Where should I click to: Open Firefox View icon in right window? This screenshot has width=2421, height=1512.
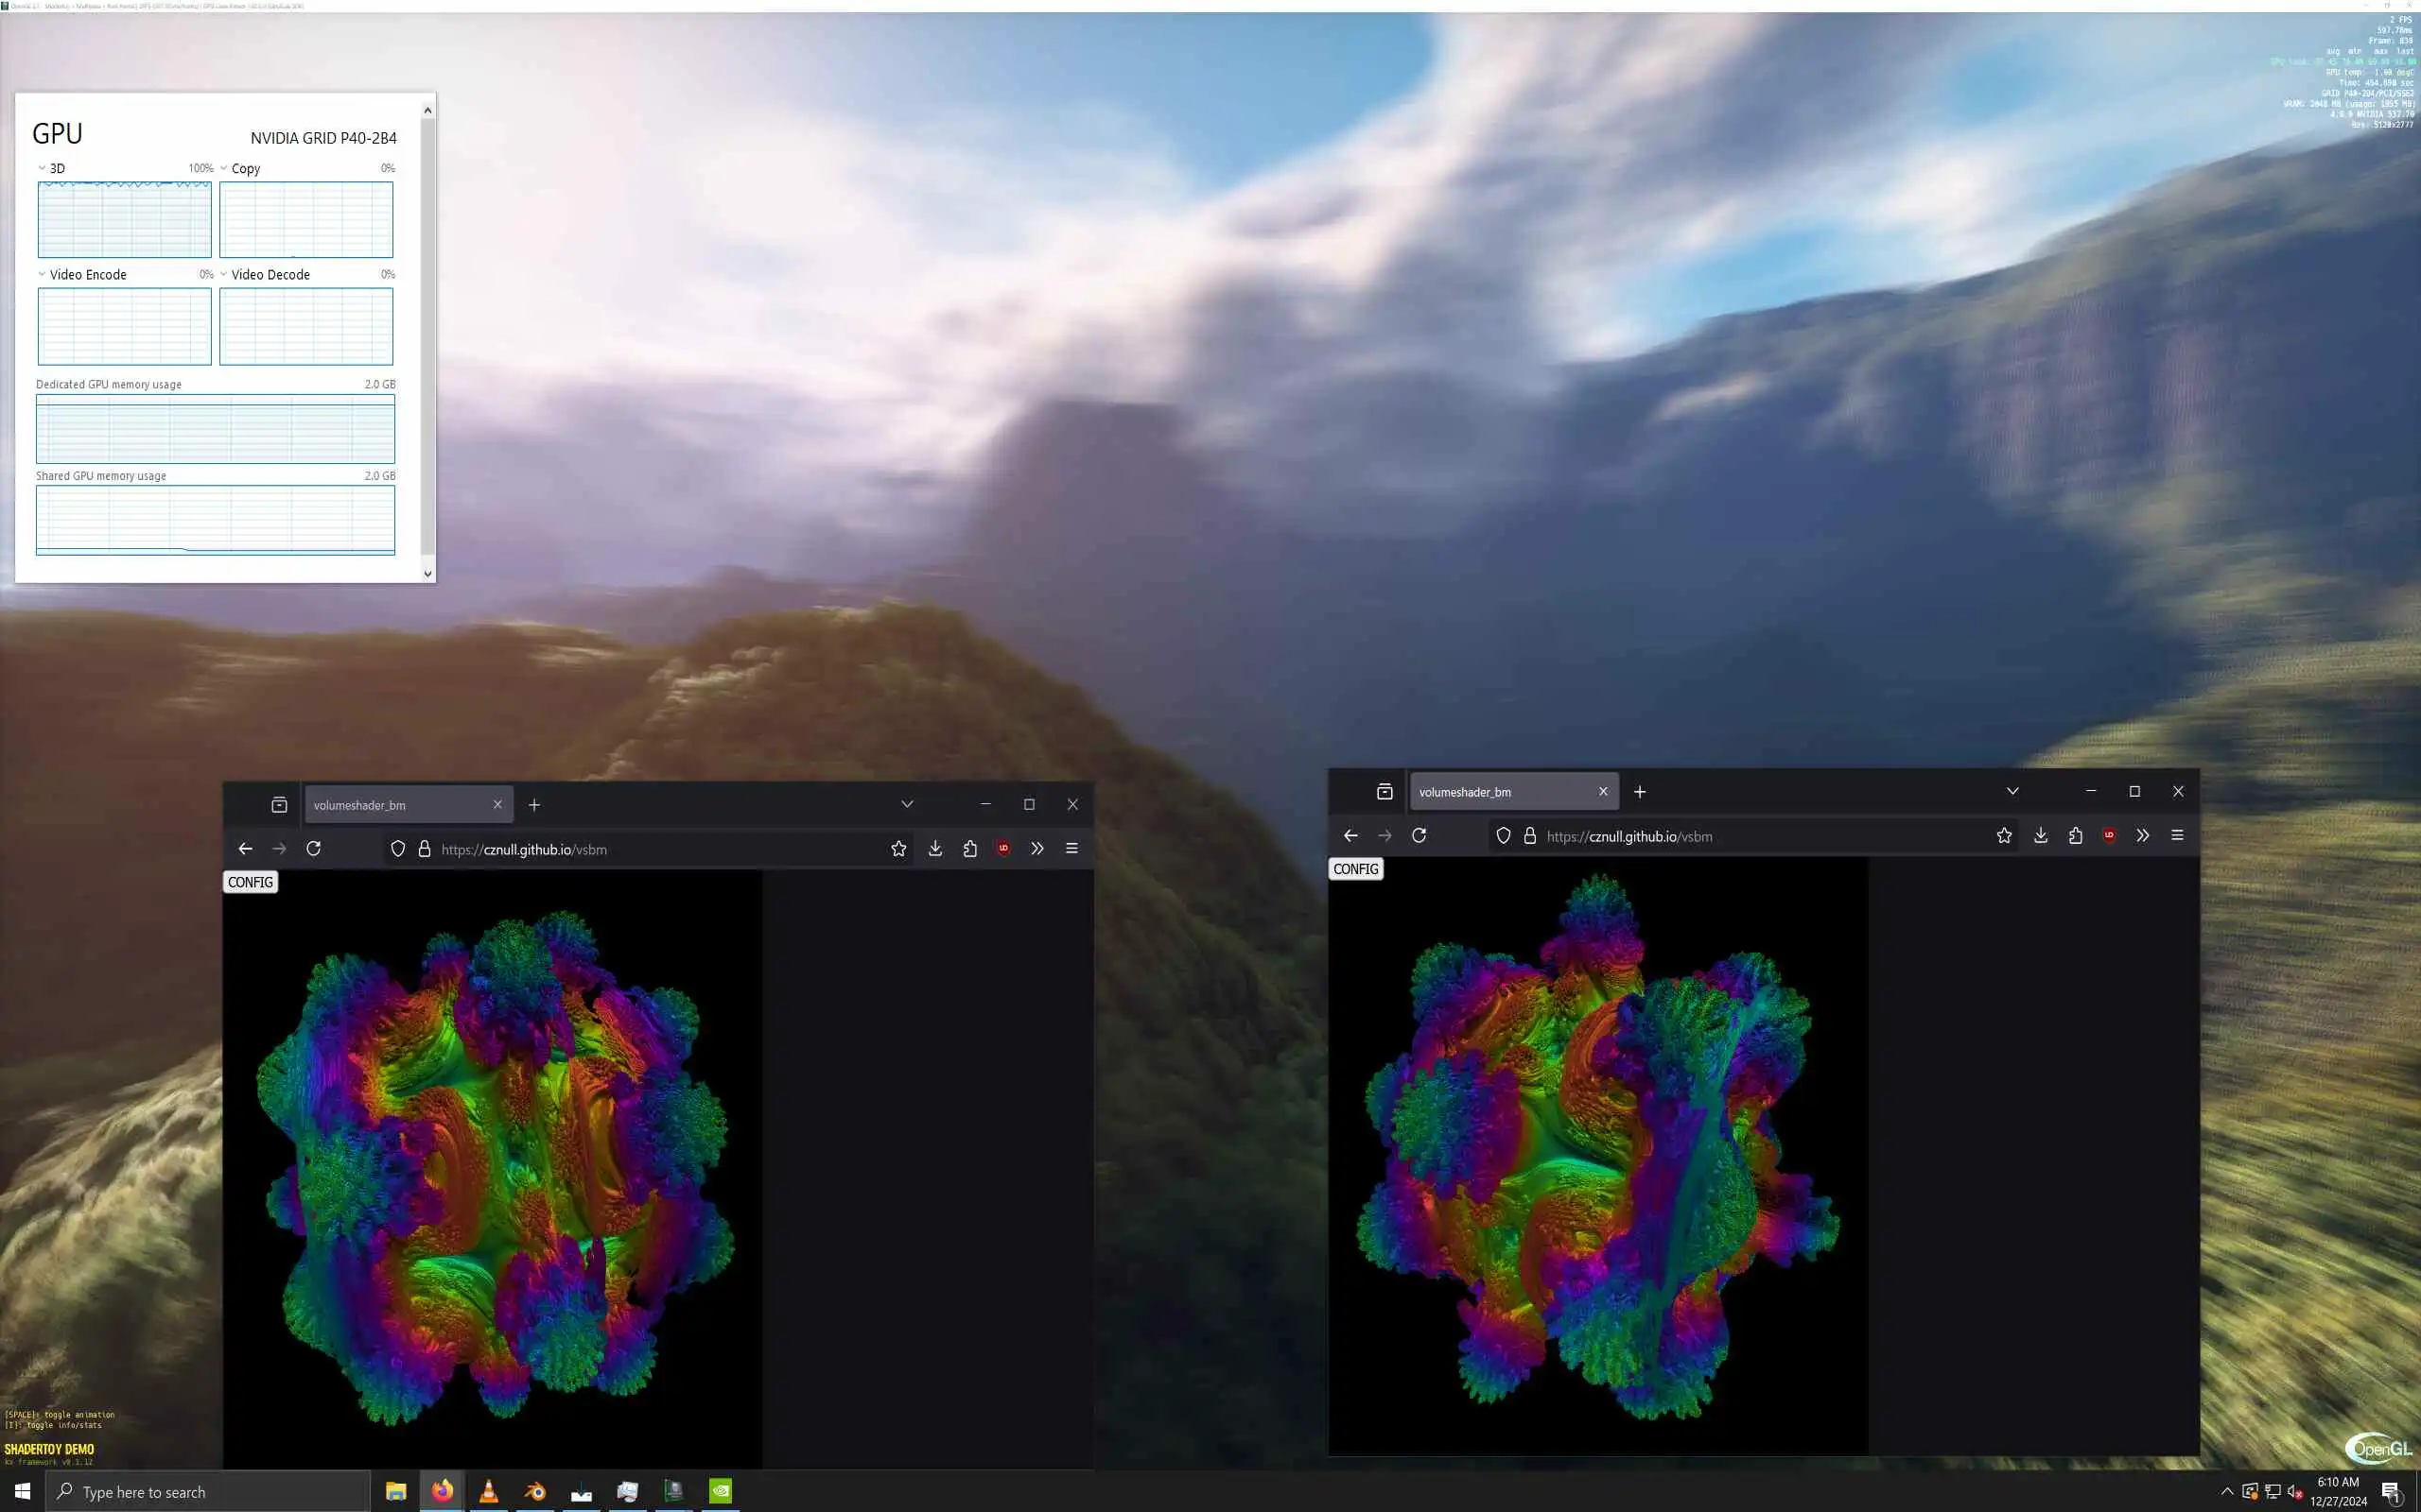[x=1385, y=792]
